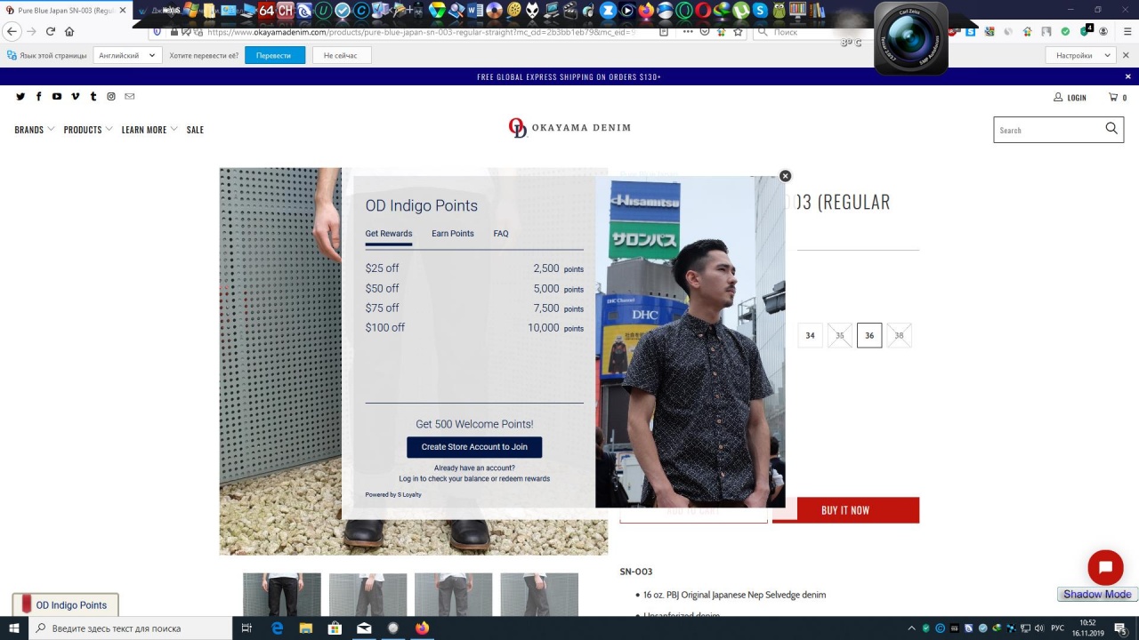Open the notification center

pyautogui.click(x=1120, y=628)
